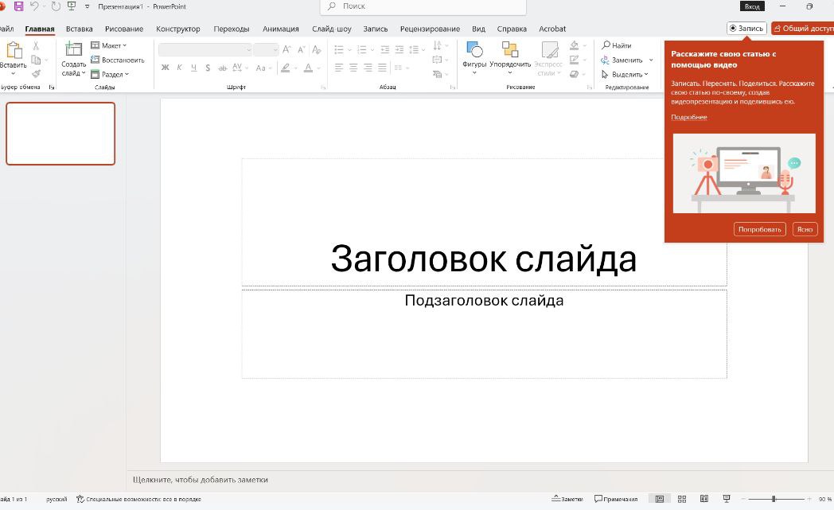Click the Вставить paste icon

(14, 51)
